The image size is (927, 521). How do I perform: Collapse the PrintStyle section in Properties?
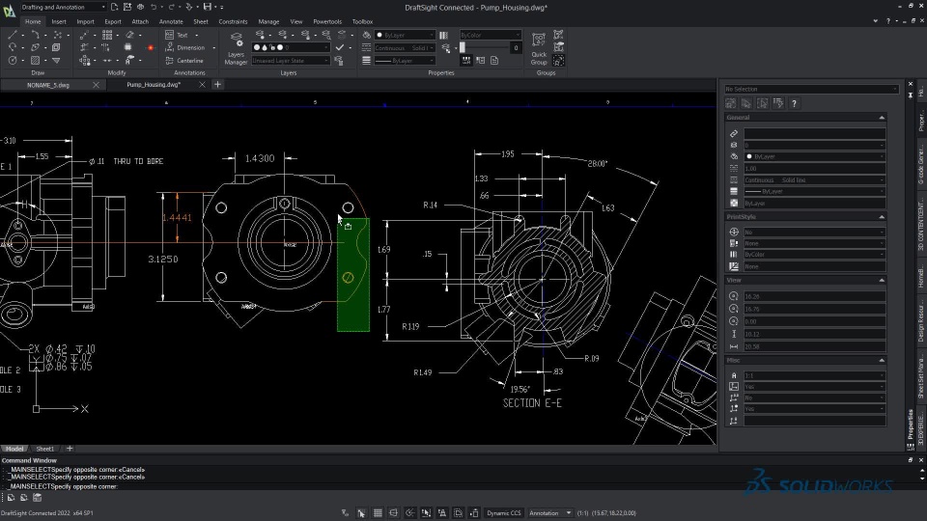pos(882,217)
